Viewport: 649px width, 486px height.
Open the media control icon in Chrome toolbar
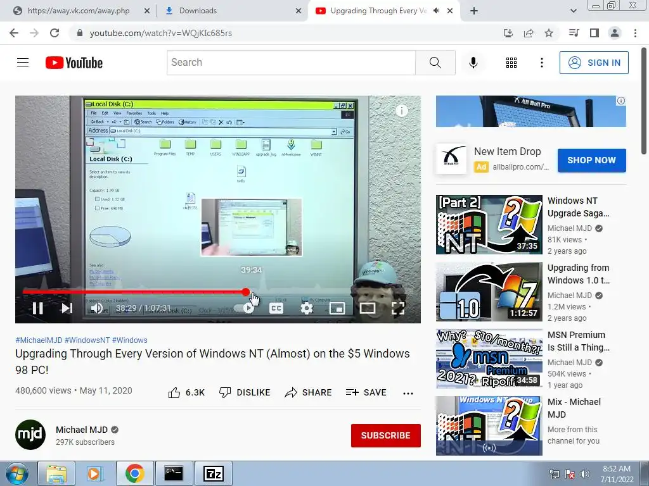[574, 33]
